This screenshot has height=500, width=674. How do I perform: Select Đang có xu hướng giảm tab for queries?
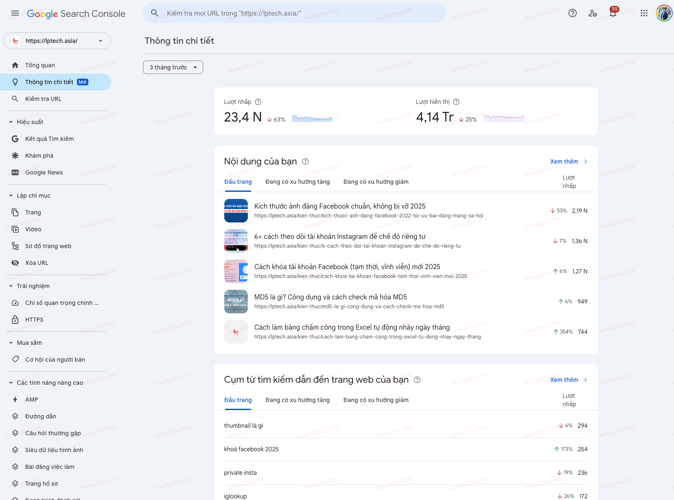click(376, 400)
